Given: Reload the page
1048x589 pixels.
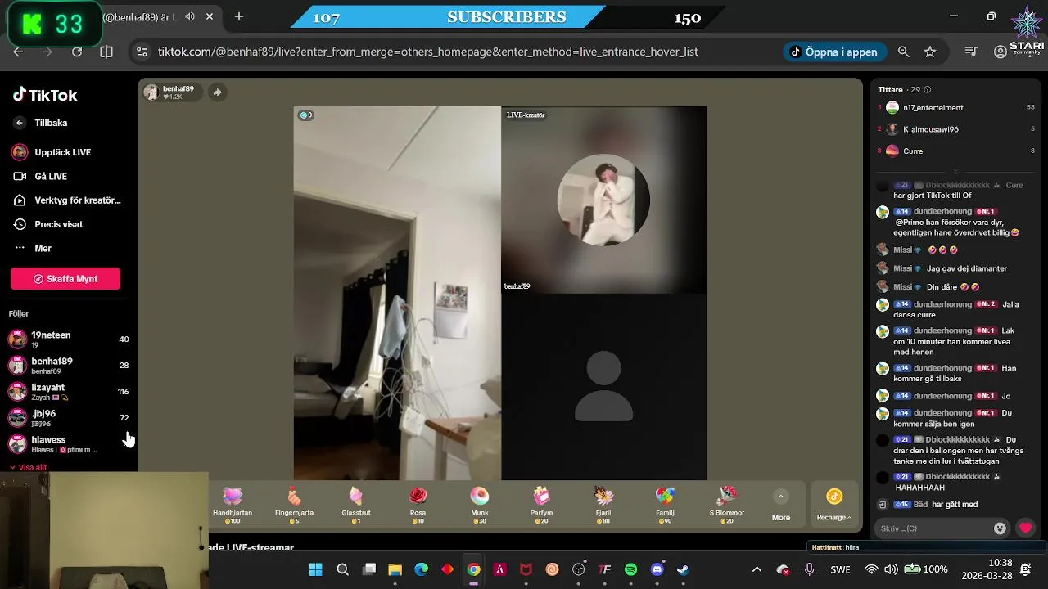Looking at the screenshot, I should [x=77, y=52].
